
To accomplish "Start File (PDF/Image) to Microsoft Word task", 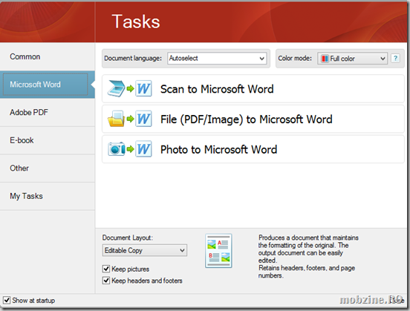I will pos(253,120).
